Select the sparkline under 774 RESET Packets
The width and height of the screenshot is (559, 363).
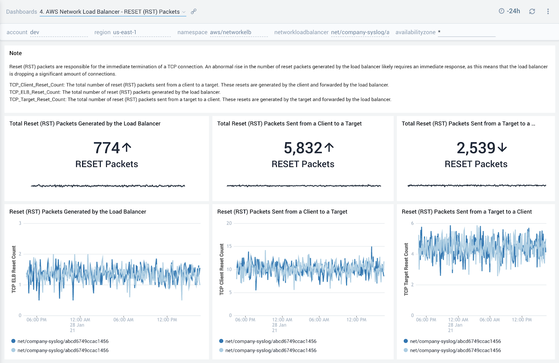pyautogui.click(x=107, y=186)
